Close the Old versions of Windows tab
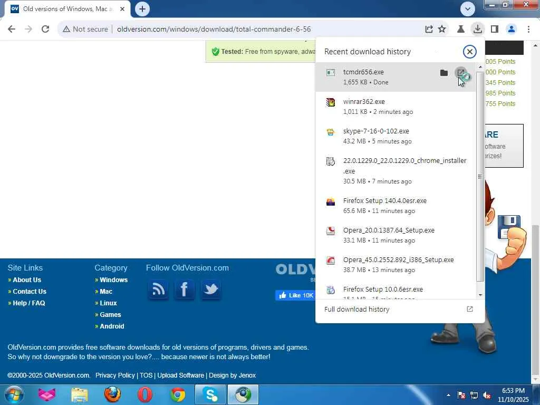 pos(122,9)
